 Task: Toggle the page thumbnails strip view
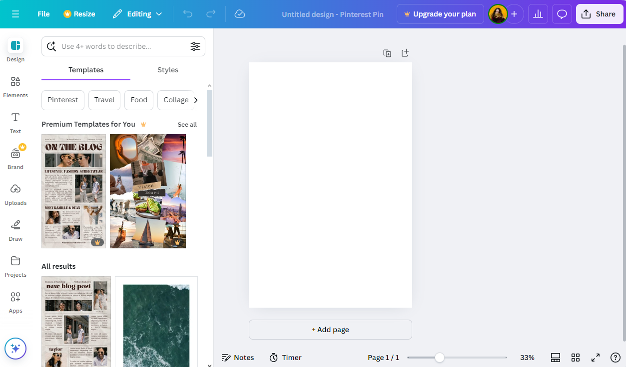556,358
